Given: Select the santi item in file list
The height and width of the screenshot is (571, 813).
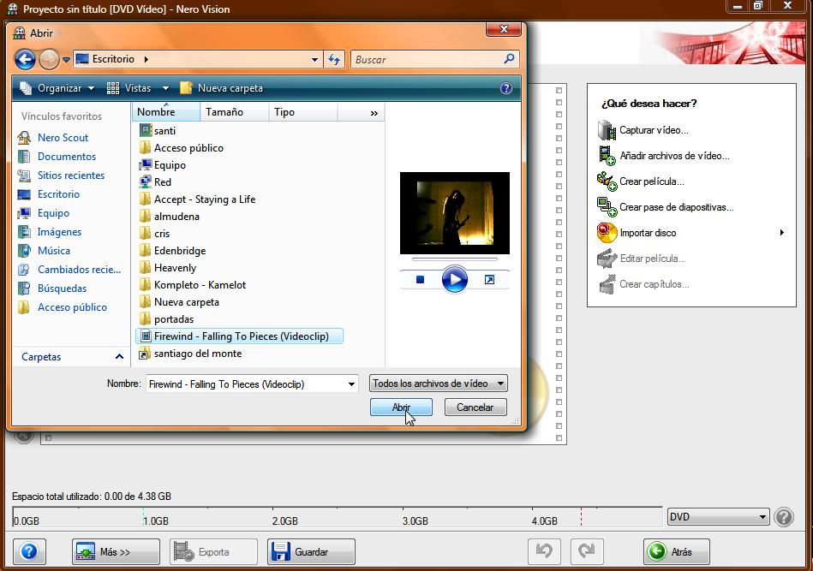Looking at the screenshot, I should (x=158, y=131).
